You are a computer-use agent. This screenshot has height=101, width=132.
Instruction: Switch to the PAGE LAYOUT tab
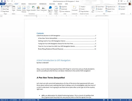pyautogui.click(x=32, y=4)
